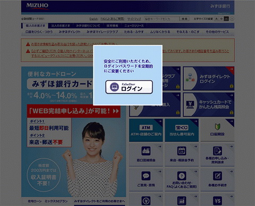Click the green beginner mark 口座開設 icon

pos(217,127)
